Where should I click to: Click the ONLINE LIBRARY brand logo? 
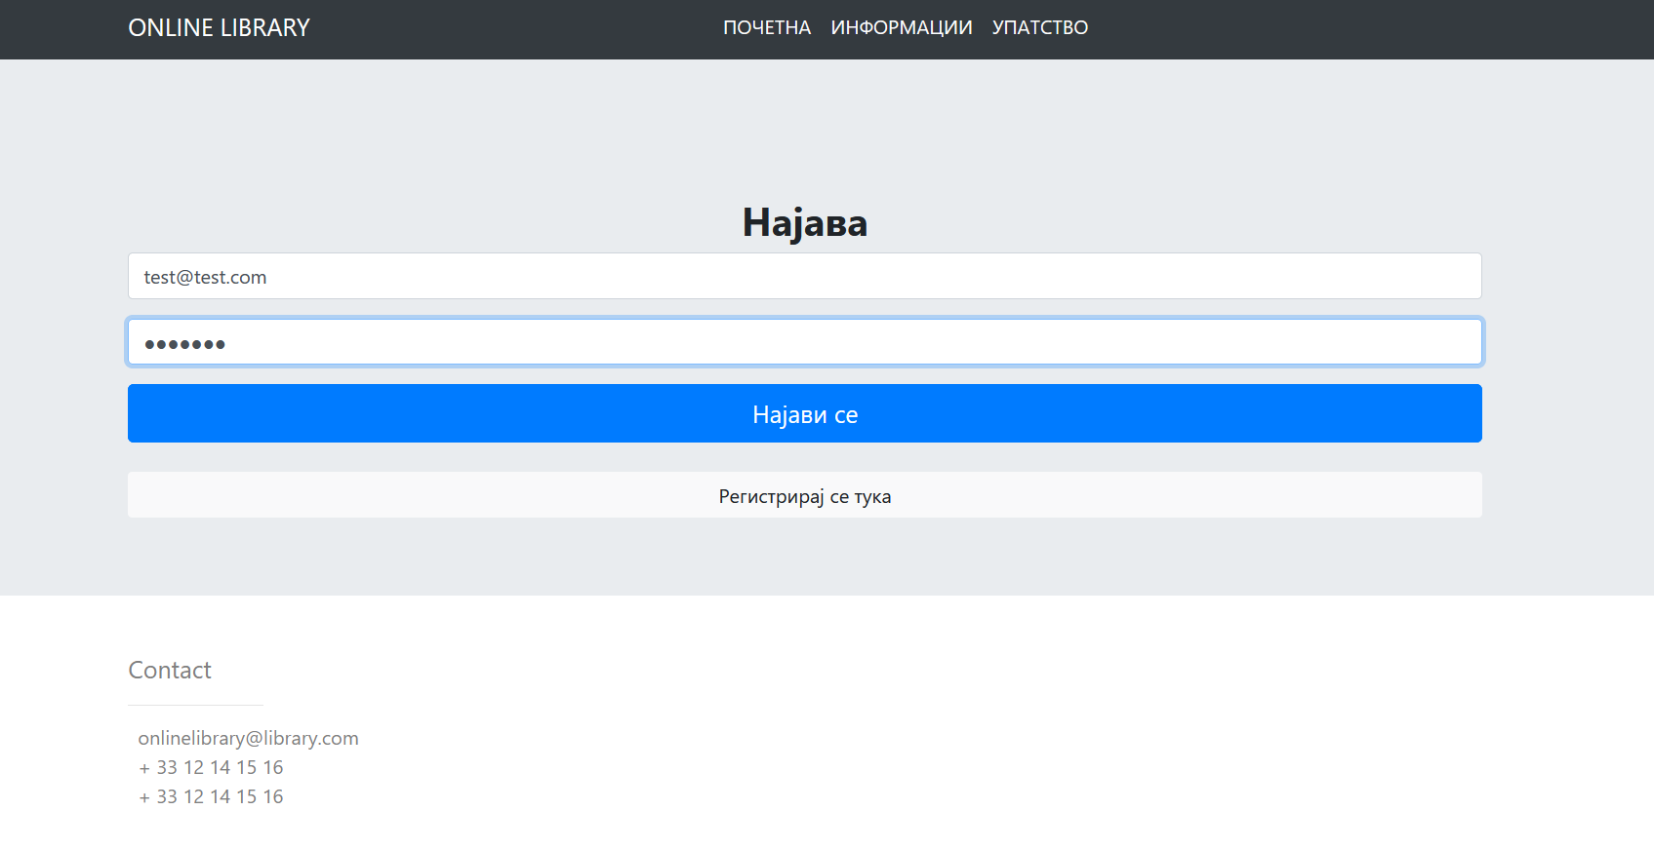tap(219, 28)
